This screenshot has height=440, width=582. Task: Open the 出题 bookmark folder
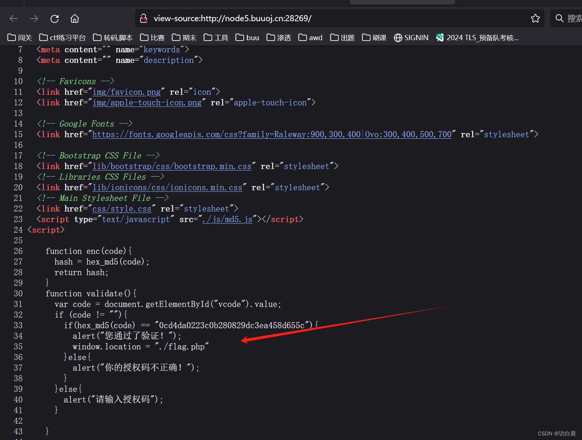343,38
